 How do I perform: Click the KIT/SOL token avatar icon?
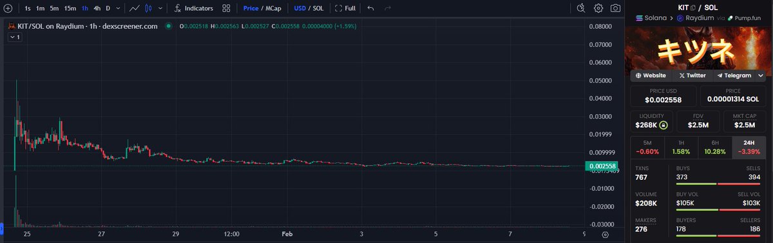[x=11, y=26]
